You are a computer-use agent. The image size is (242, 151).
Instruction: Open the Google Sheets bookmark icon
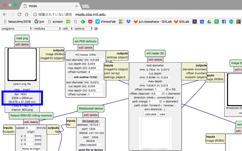tap(217, 22)
